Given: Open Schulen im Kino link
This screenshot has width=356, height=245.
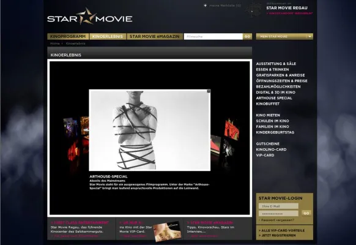Looking at the screenshot, I should click(x=272, y=121).
